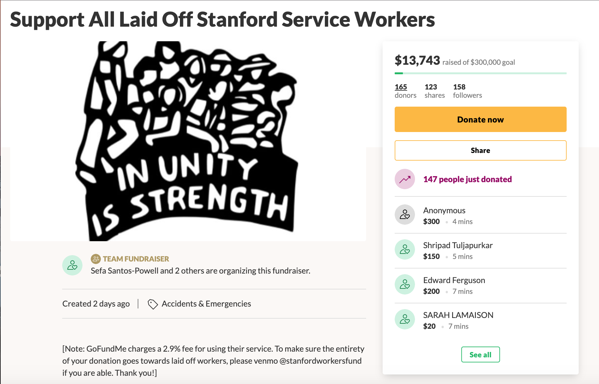Open the 165 donors link
Image resolution: width=599 pixels, height=384 pixels.
point(401,87)
